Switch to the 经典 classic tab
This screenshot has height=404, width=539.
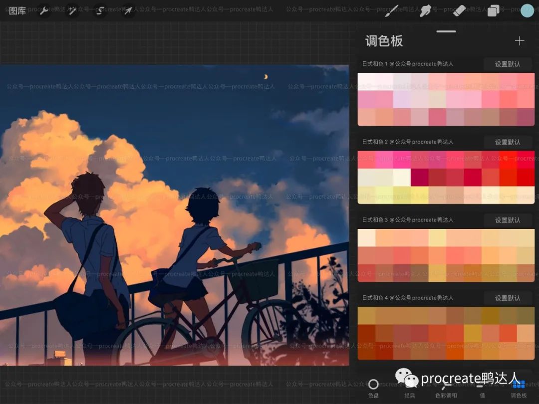(x=409, y=389)
